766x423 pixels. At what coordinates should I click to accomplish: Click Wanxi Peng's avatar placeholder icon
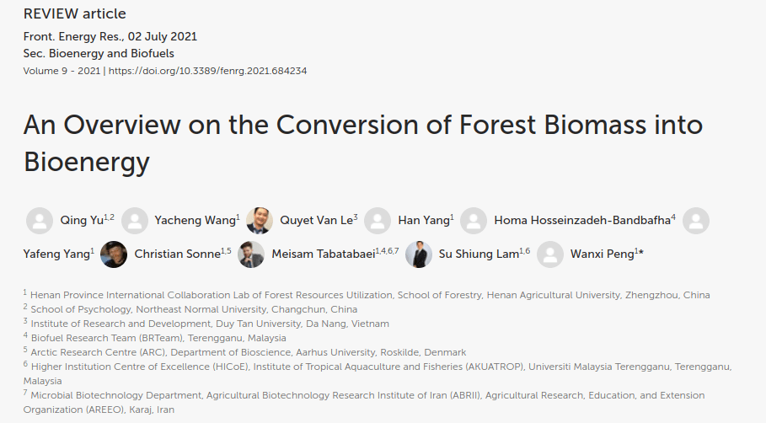pos(550,254)
